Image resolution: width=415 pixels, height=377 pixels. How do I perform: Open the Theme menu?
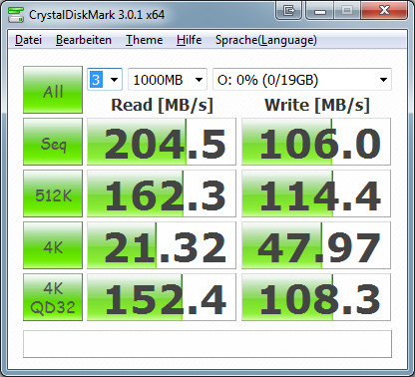pyautogui.click(x=144, y=40)
